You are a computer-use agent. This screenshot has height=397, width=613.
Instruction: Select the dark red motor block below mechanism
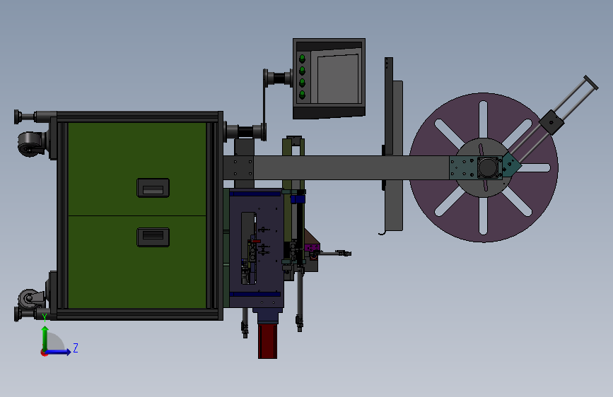[x=267, y=340]
